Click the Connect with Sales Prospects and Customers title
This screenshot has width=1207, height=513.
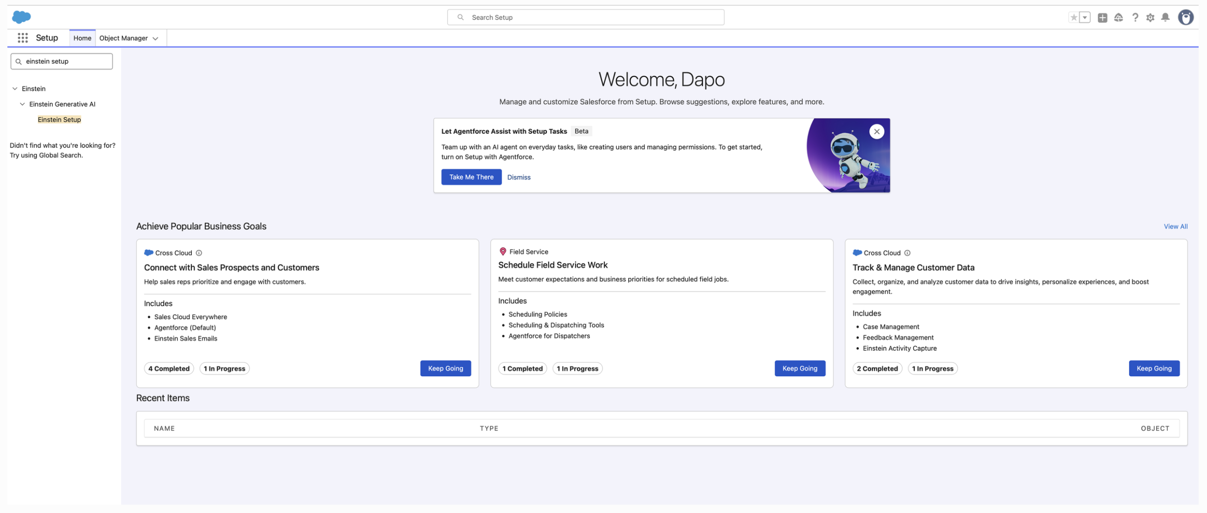point(231,267)
